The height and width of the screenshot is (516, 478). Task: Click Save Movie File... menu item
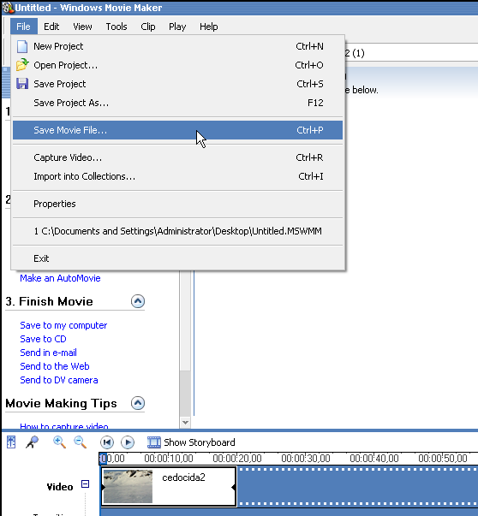point(177,130)
